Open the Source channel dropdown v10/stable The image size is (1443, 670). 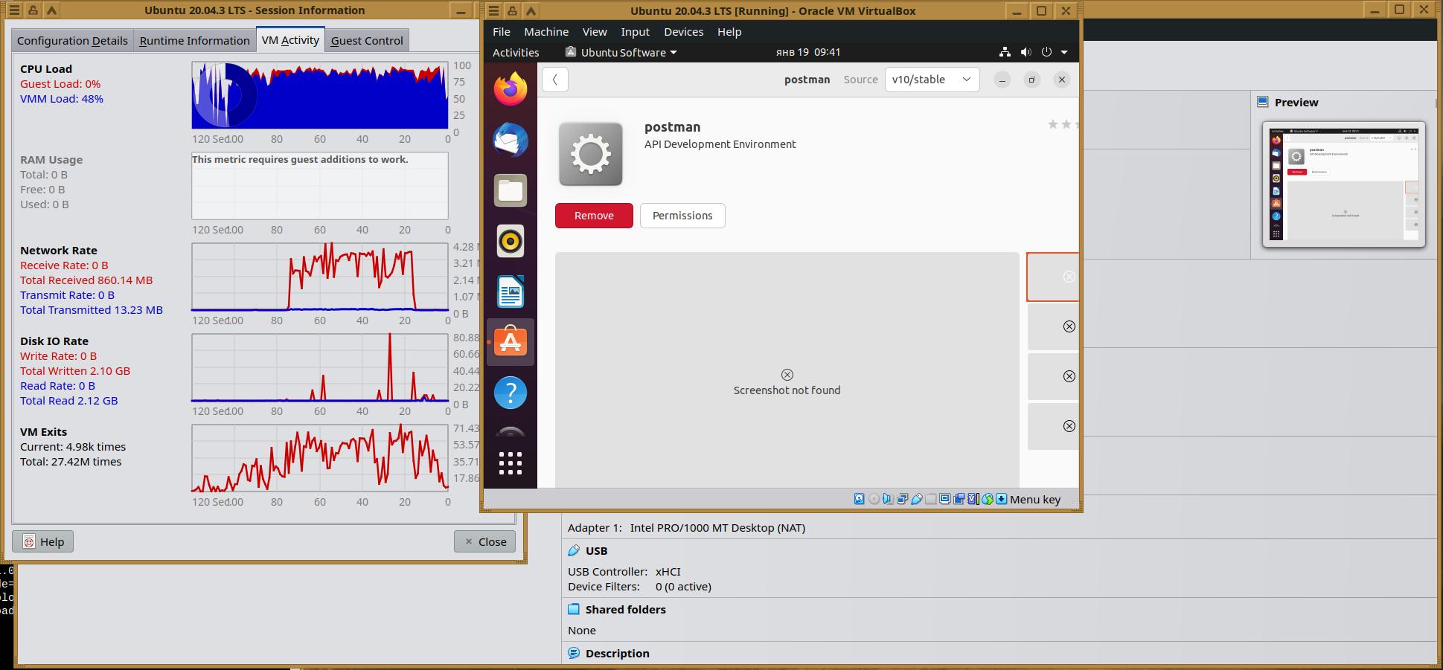click(x=932, y=80)
